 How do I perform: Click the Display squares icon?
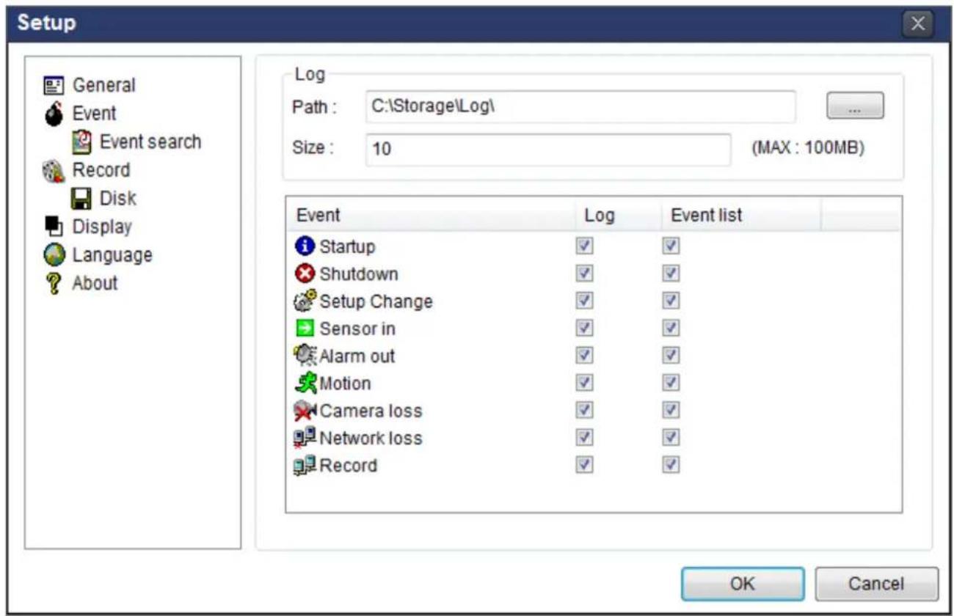[53, 227]
